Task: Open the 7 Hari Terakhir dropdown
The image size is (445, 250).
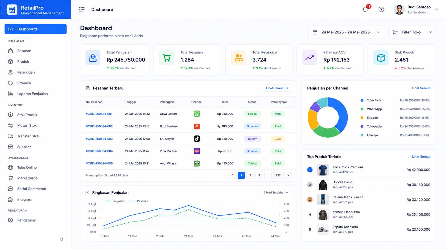Action: tap(276, 193)
